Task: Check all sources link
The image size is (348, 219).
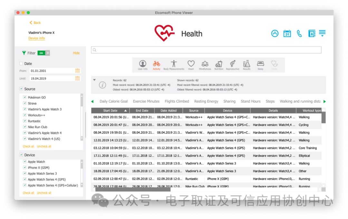Action: (x=28, y=146)
